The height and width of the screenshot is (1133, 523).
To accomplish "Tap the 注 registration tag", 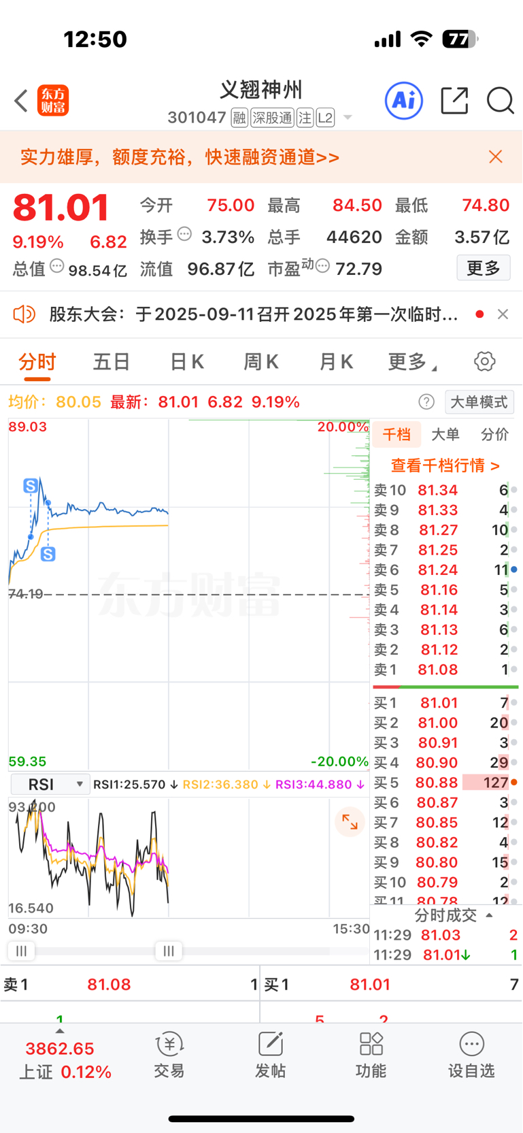I will 305,118.
